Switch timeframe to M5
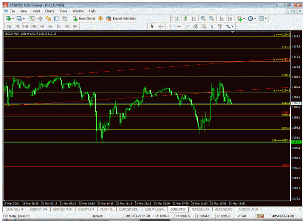The image size is (305, 221). tap(18, 26)
